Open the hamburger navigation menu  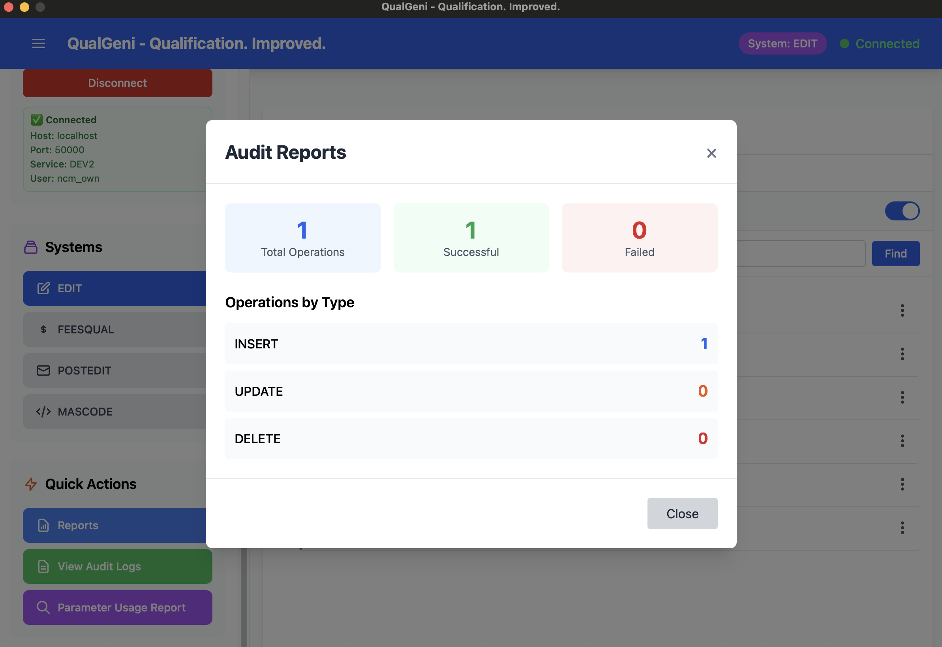tap(39, 43)
